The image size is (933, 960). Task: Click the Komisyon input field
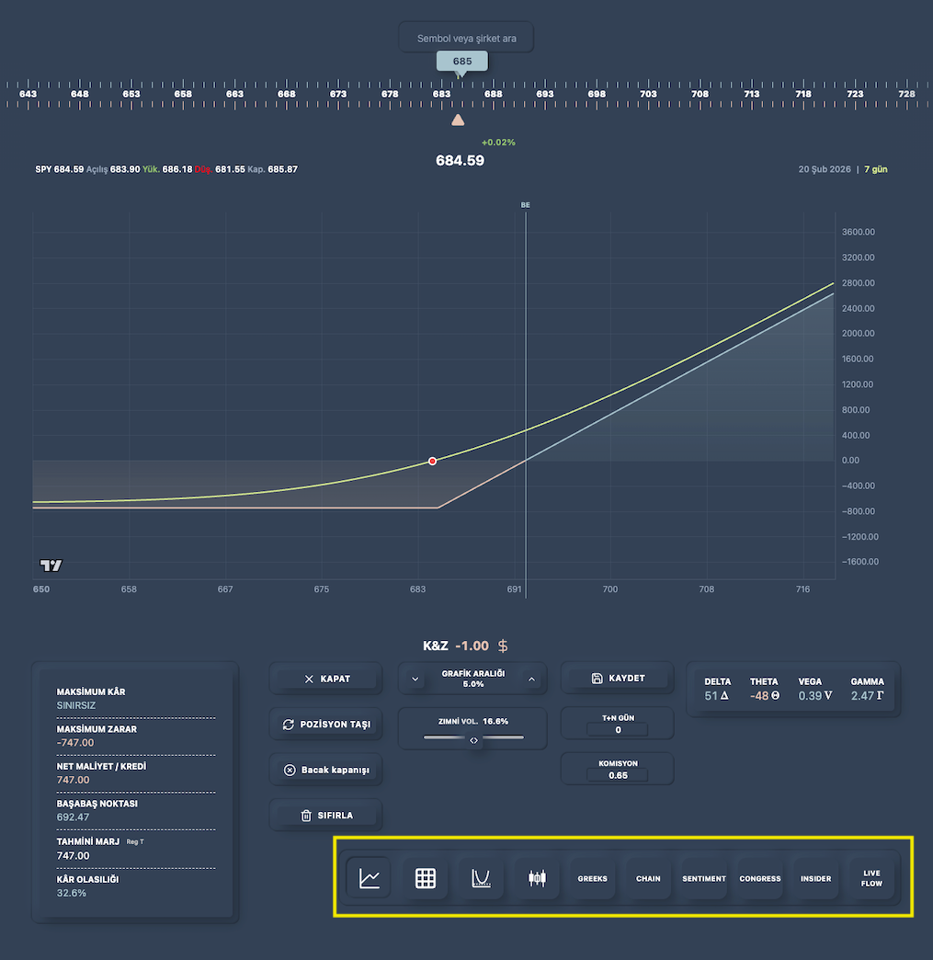coord(618,775)
